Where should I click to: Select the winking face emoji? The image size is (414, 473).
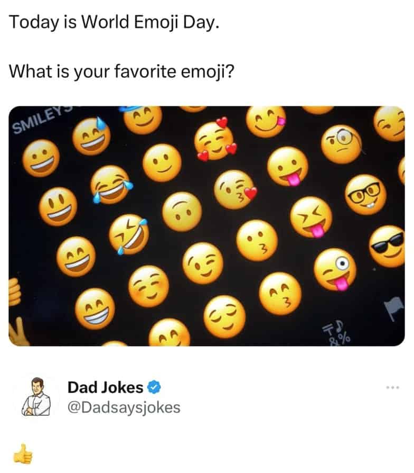(203, 263)
